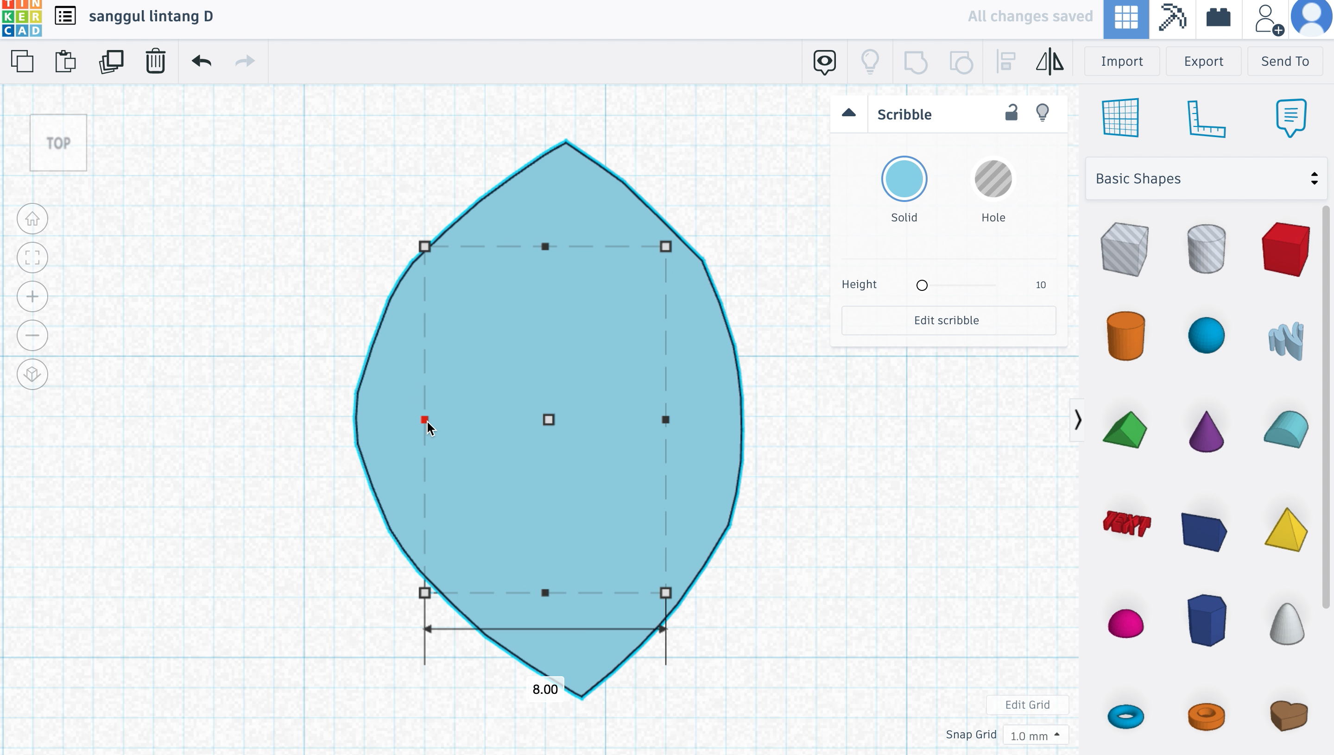This screenshot has width=1334, height=755.
Task: Toggle Solid material for scribble
Action: click(x=904, y=179)
